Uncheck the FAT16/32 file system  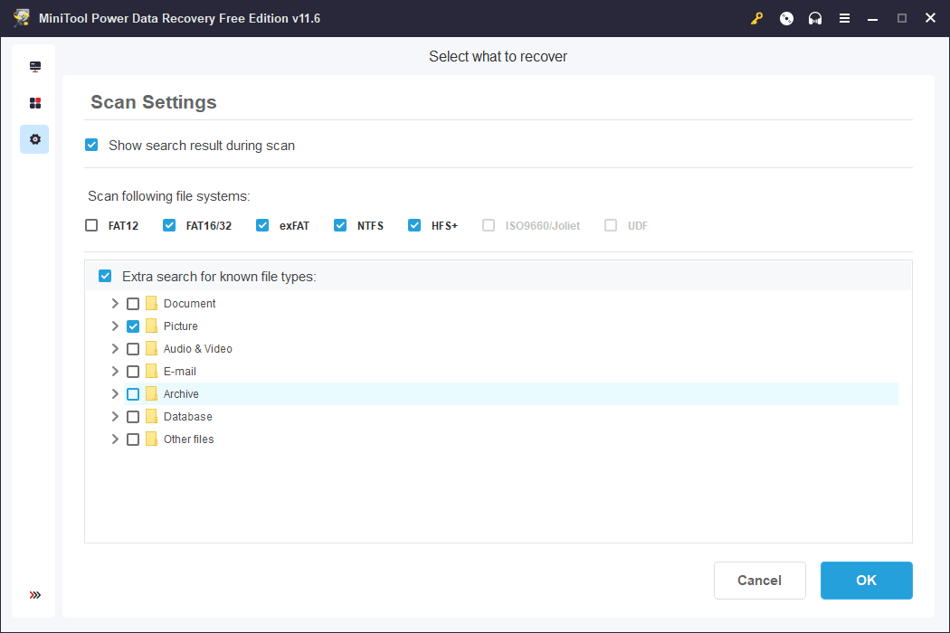coord(169,225)
